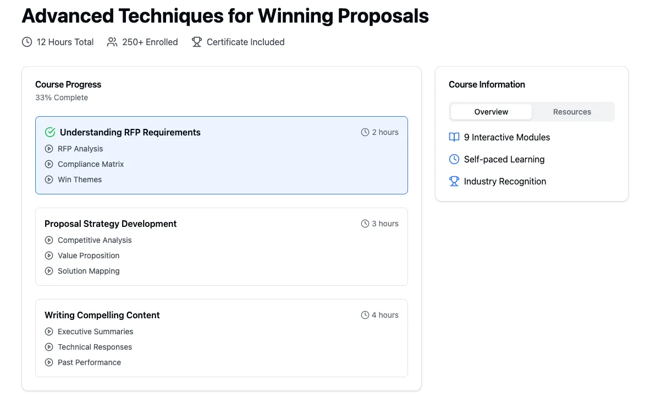Click the play icon beside Compliance Matrix
Viewport: 661px width, 402px height.
[x=49, y=164]
